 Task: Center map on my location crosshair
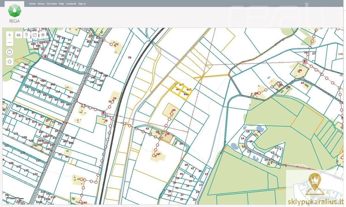10,62
